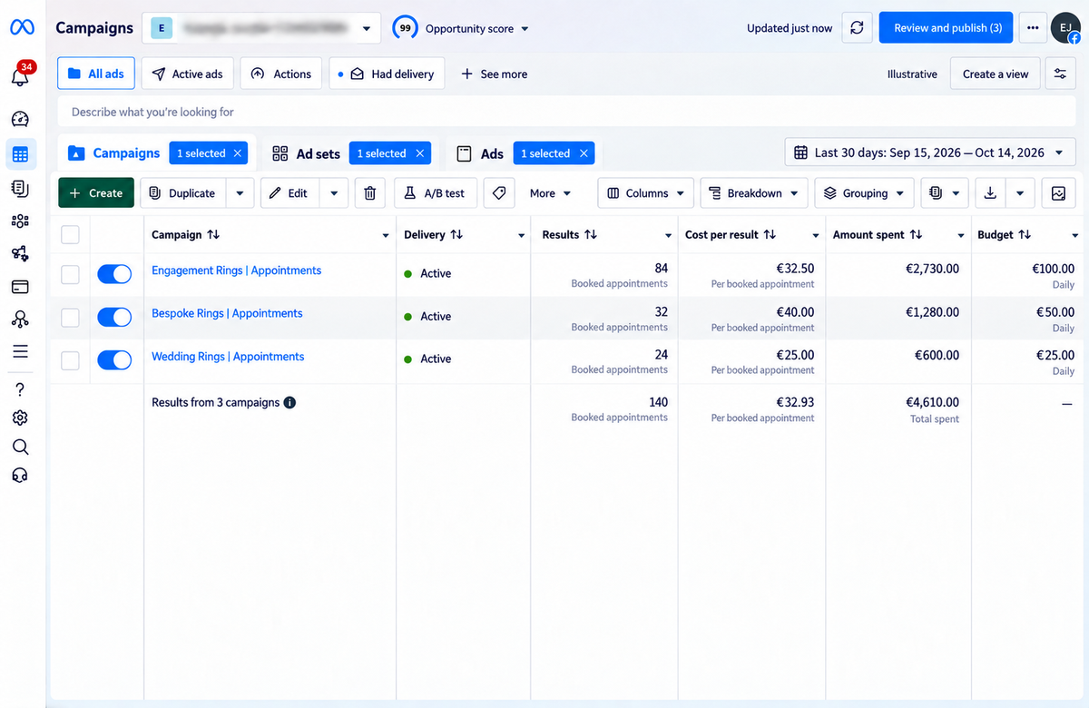Image resolution: width=1089 pixels, height=708 pixels.
Task: Open the all tools hamburger menu
Action: [x=20, y=351]
